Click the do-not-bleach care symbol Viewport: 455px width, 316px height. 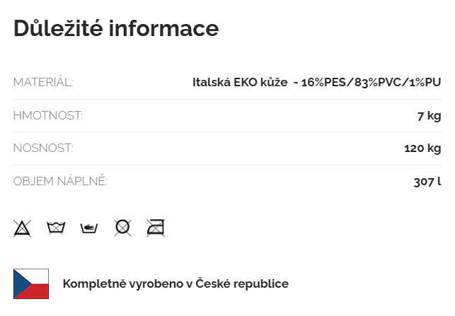tap(23, 227)
